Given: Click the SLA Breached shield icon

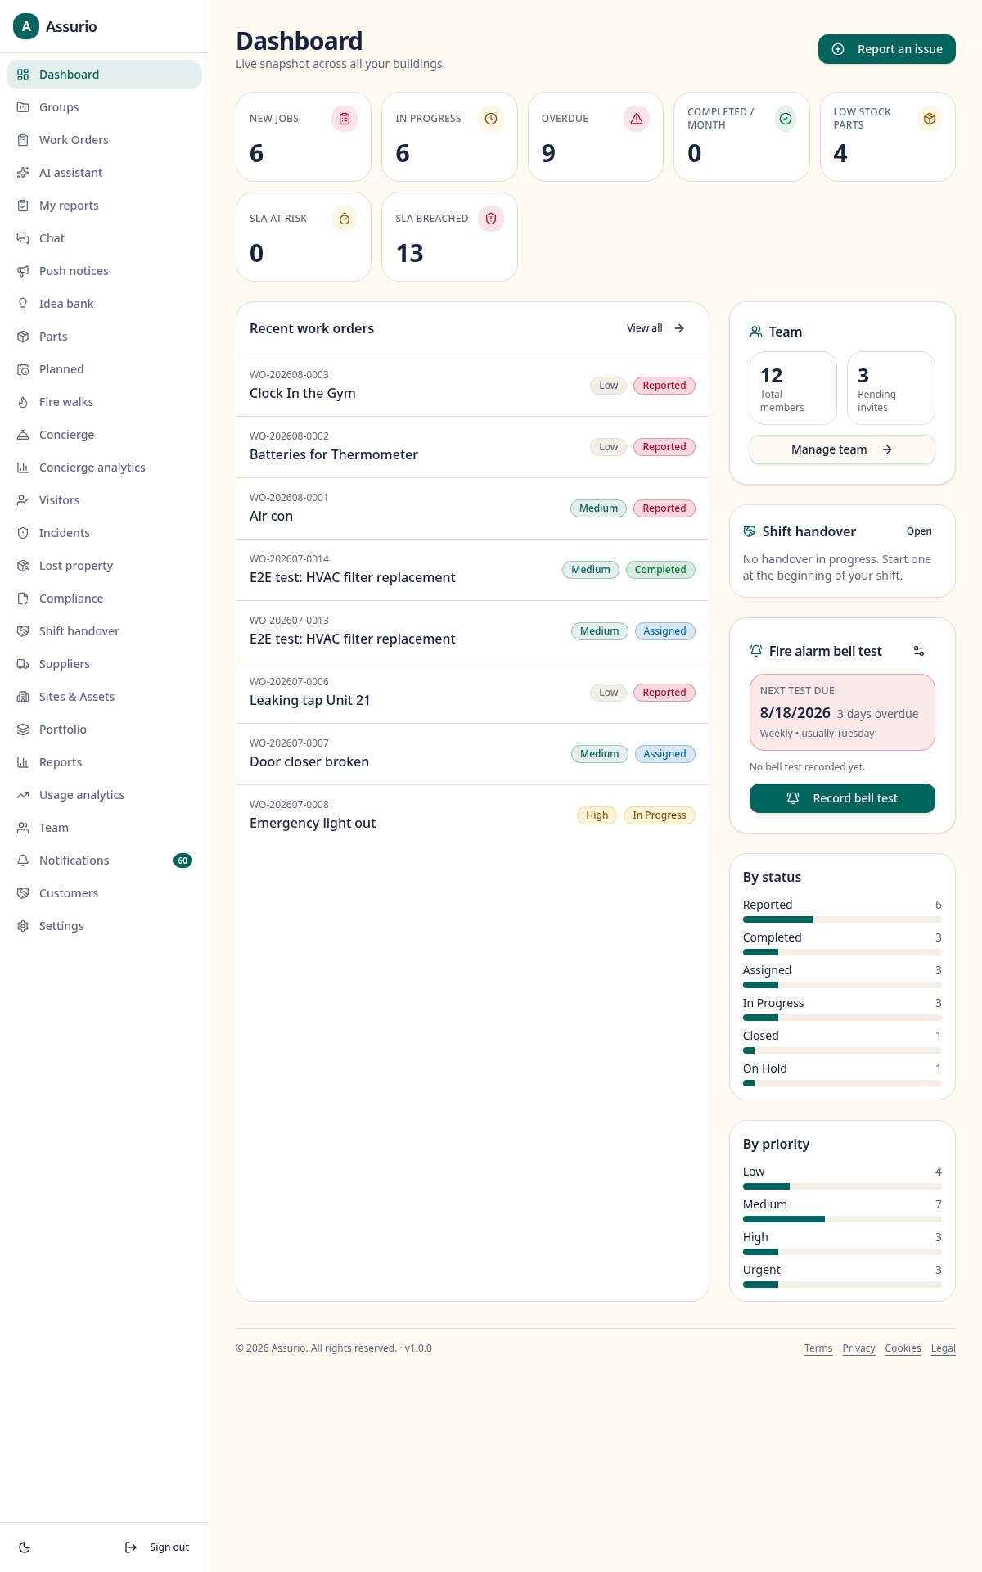Looking at the screenshot, I should pos(491,219).
